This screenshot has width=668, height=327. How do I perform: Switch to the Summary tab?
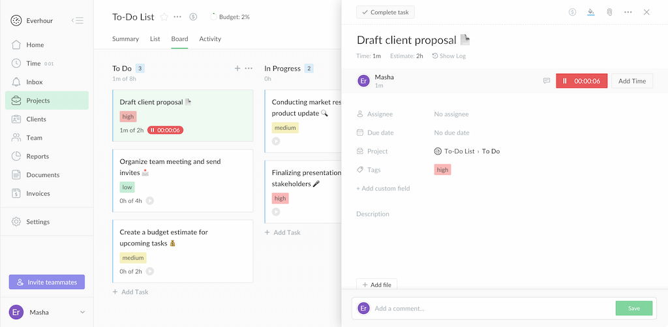point(125,39)
